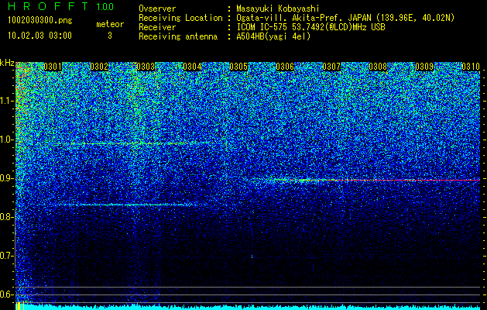Click time marker 0305
Screen dimensions: 487x310
[238, 67]
